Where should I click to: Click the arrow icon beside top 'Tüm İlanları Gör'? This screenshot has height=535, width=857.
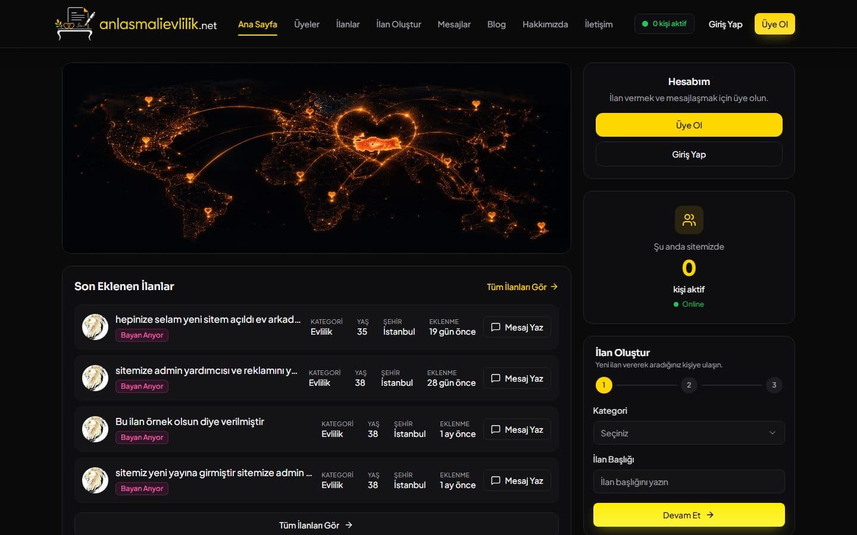coord(554,287)
